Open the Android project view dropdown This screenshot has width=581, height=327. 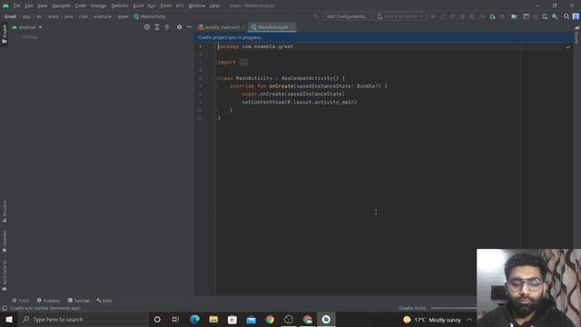click(x=27, y=27)
